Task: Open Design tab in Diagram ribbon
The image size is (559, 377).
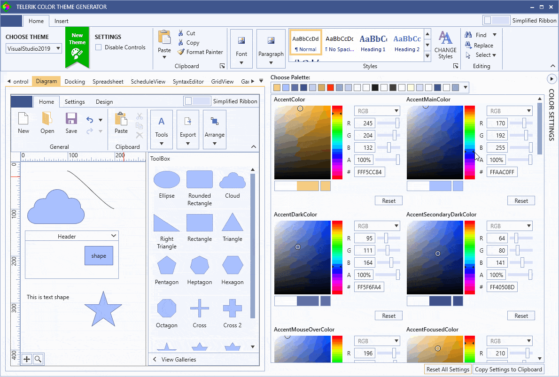Action: pos(104,102)
